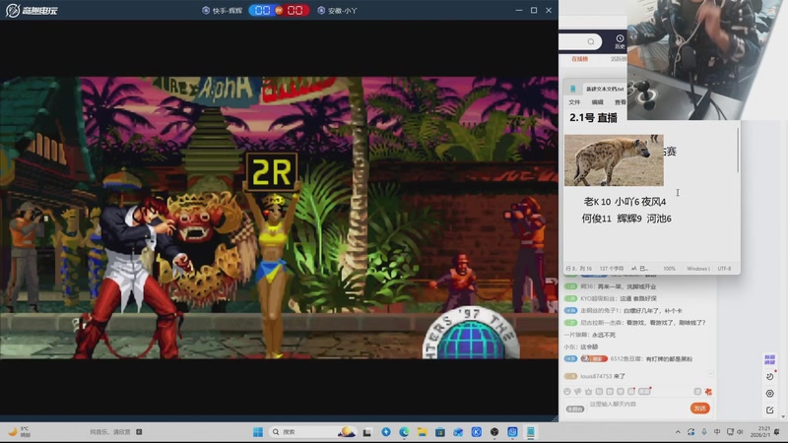Click the Notepad vertical scrollbar
Viewport: 788px width, 443px height.
pos(738,151)
